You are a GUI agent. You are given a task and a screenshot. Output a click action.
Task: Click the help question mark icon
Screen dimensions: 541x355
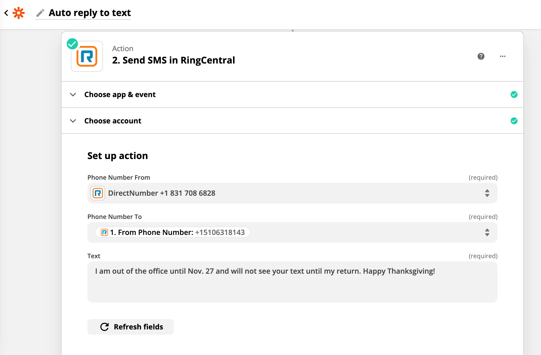[481, 57]
